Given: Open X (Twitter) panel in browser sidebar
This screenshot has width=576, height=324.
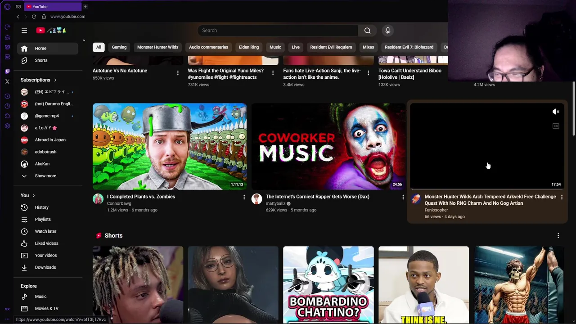Looking at the screenshot, I should pos(7,81).
